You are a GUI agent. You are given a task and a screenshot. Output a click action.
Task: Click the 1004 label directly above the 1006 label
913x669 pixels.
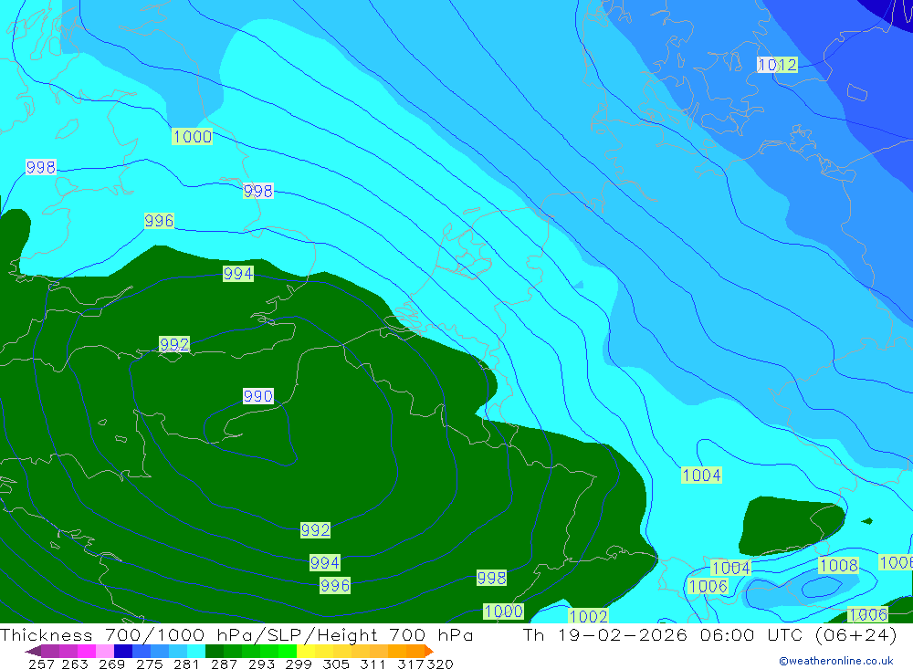coord(730,568)
